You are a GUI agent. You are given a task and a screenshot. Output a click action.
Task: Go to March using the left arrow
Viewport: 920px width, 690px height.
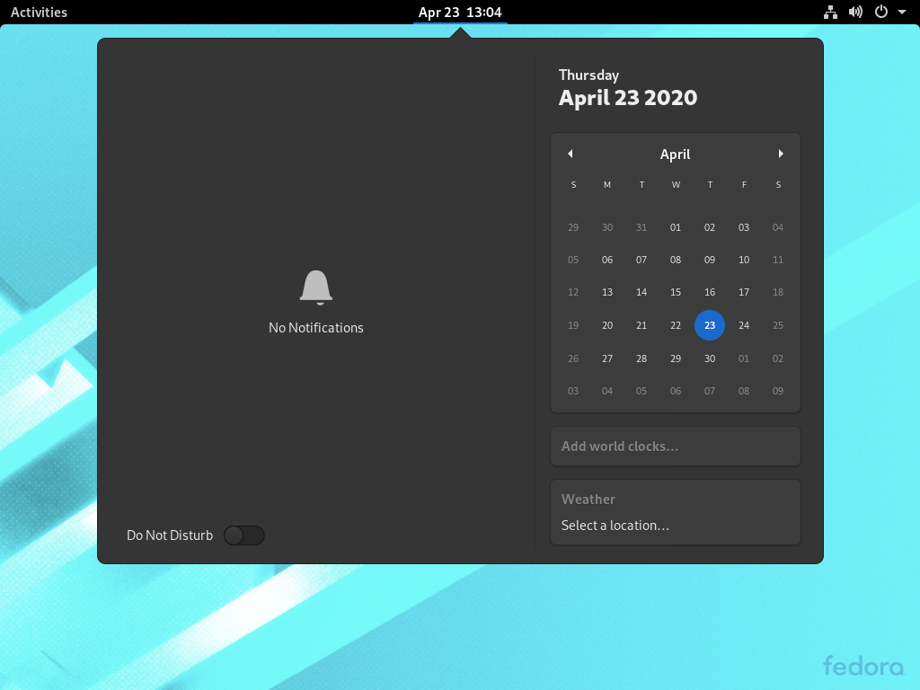[x=571, y=154]
